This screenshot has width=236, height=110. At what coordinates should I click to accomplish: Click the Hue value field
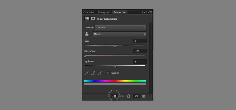[x=140, y=41]
